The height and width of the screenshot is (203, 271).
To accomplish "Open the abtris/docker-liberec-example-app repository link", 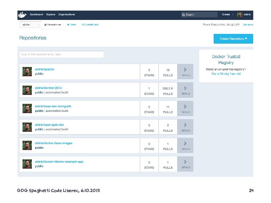I will 59,161.
